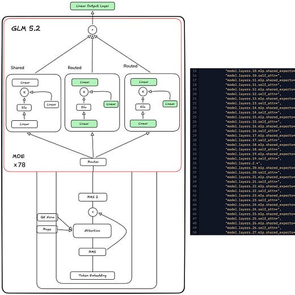Click code line model.layers.10.self_attn
This screenshot has height=295, width=295.
[x=253, y=75]
